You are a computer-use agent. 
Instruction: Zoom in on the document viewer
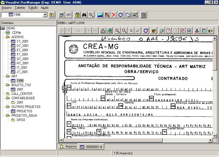click(117, 31)
